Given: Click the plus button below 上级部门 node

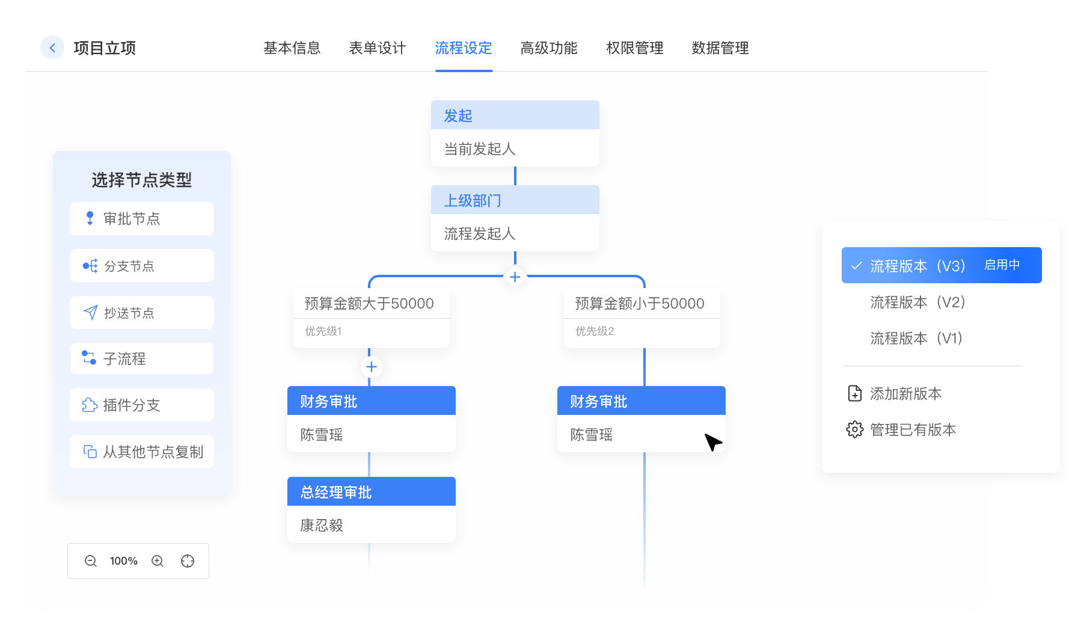Looking at the screenshot, I should 515,277.
